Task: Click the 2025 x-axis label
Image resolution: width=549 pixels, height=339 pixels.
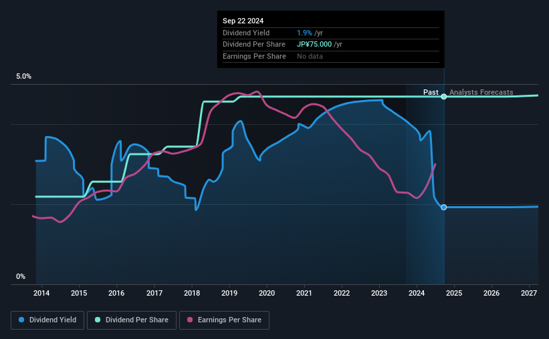Action: (454, 293)
